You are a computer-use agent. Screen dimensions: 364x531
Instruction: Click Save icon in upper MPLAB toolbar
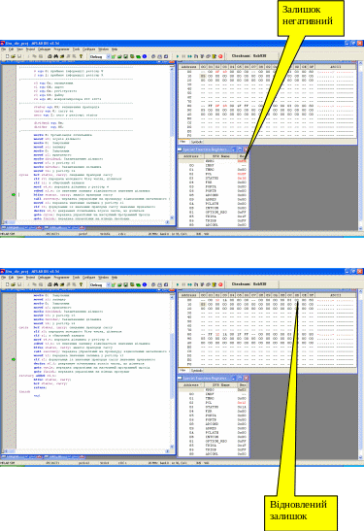19,56
